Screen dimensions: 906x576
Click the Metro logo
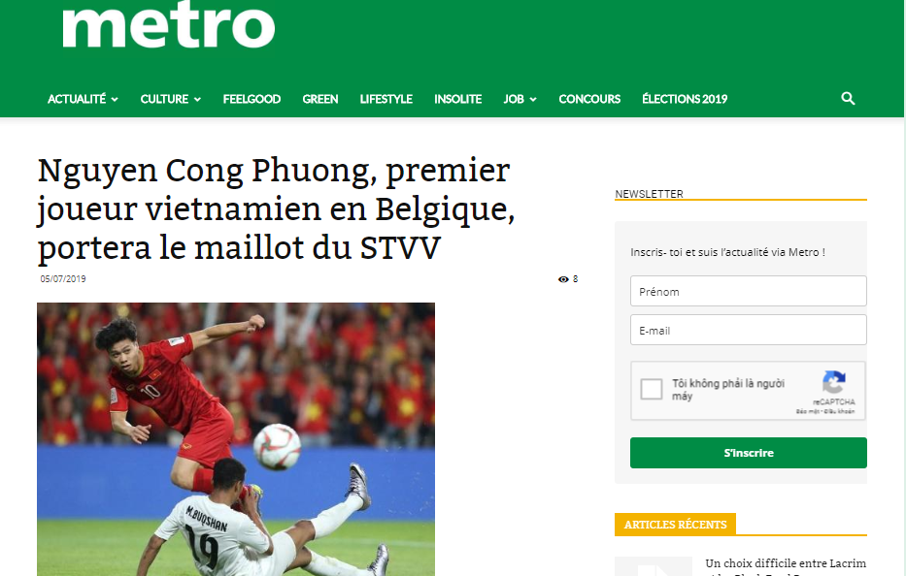[x=168, y=25]
